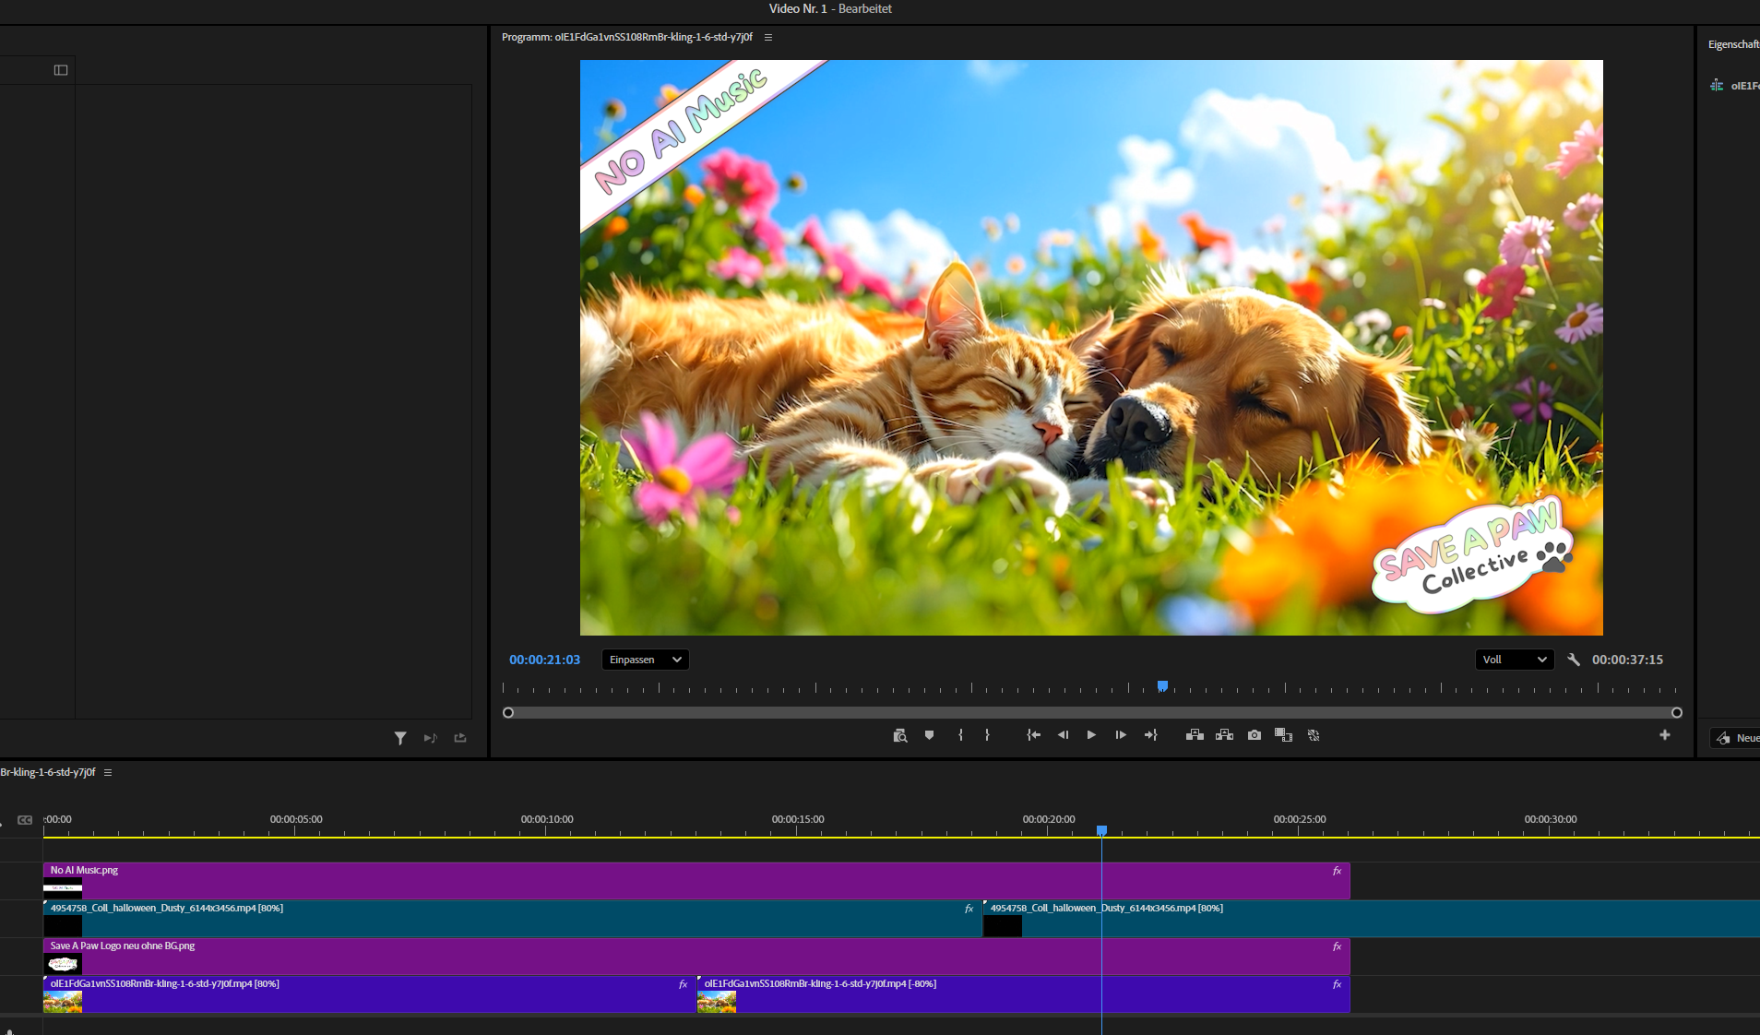Toggle the proxy icon in the transport bar

pyautogui.click(x=1314, y=735)
